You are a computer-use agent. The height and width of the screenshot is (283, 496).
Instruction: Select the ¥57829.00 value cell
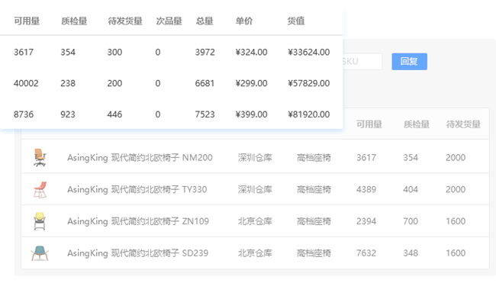pos(309,83)
